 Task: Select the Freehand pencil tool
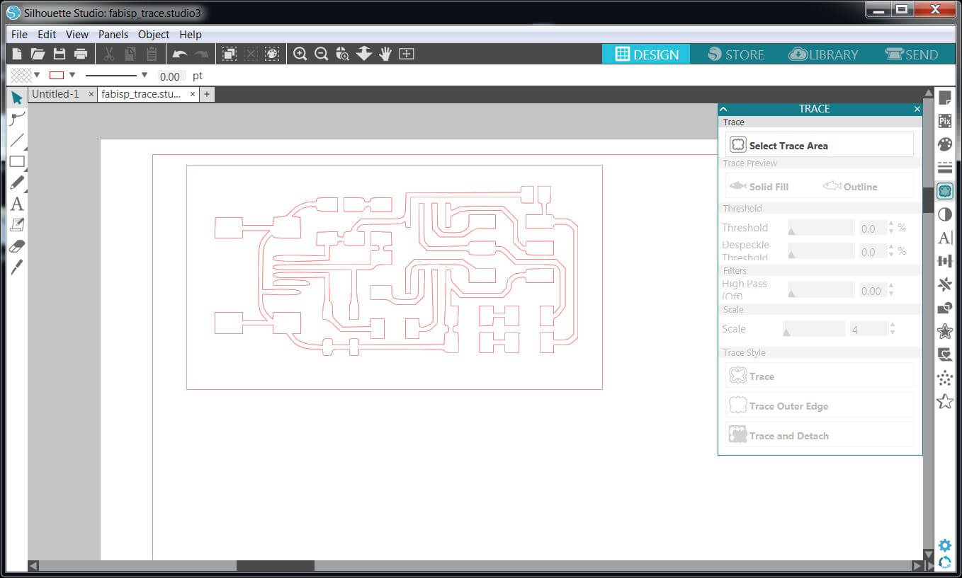17,183
